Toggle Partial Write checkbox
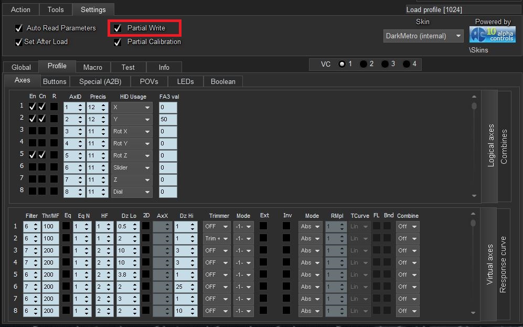523x327 pixels. coord(118,28)
